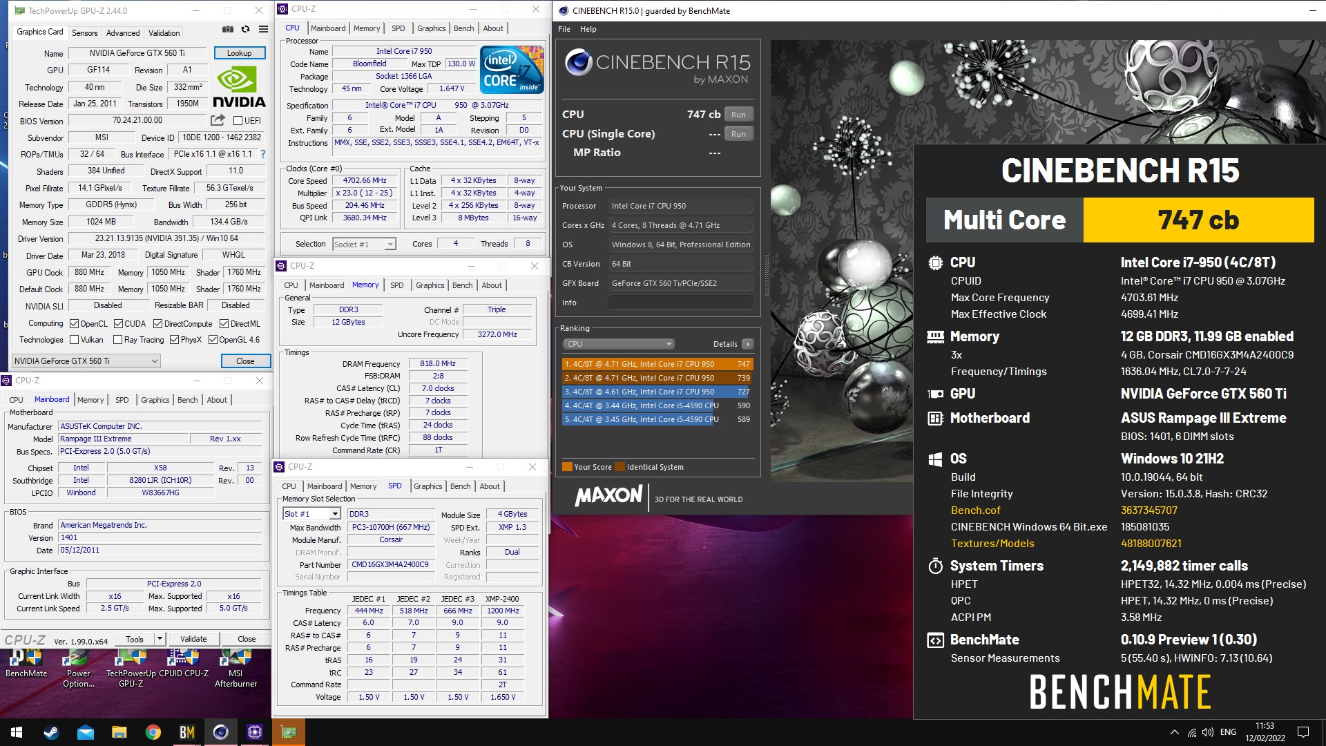Open the Ranking CPU dropdown in Cinebench
Image resolution: width=1326 pixels, height=746 pixels.
point(619,343)
